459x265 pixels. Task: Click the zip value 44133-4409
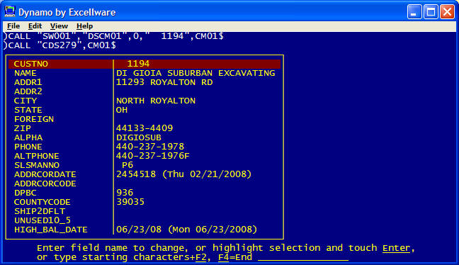tap(144, 128)
